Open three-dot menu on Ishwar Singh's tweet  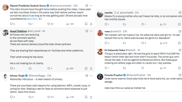pos(91,76)
